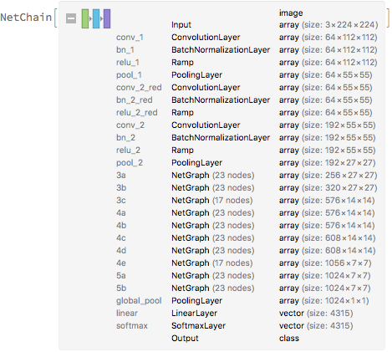392x352 pixels.
Task: Click the green layer block icon
Action: click(85, 18)
